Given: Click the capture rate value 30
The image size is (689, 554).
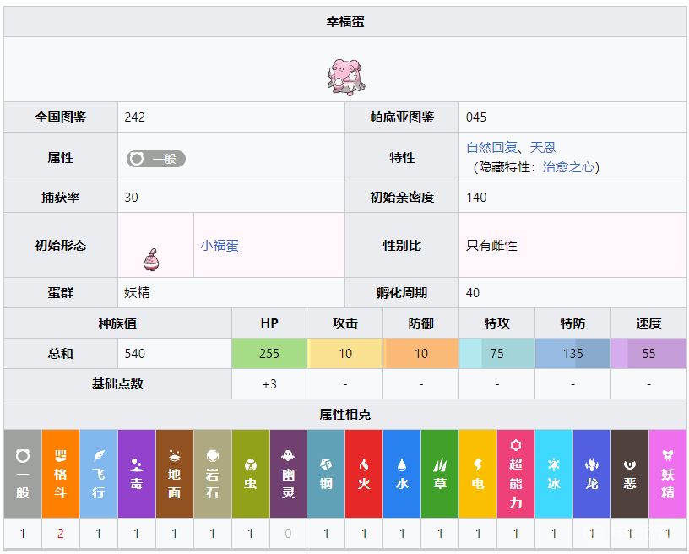Looking at the screenshot, I should click(131, 198).
